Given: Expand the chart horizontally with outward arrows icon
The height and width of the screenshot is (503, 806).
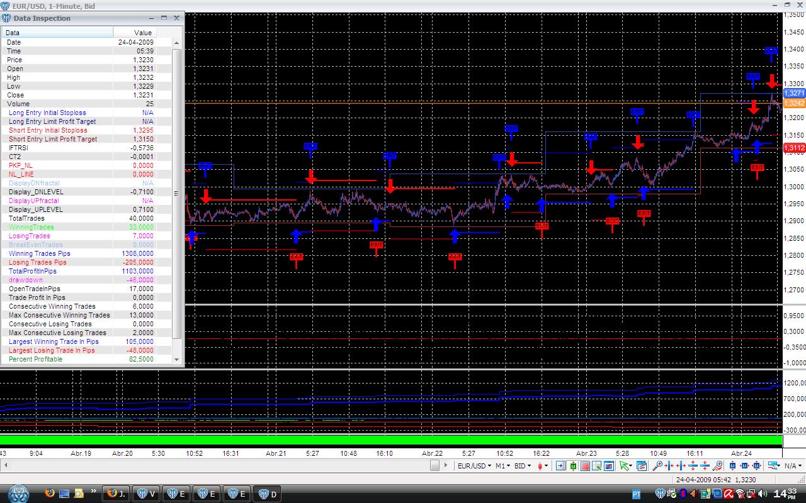Looking at the screenshot, I should pyautogui.click(x=681, y=466).
